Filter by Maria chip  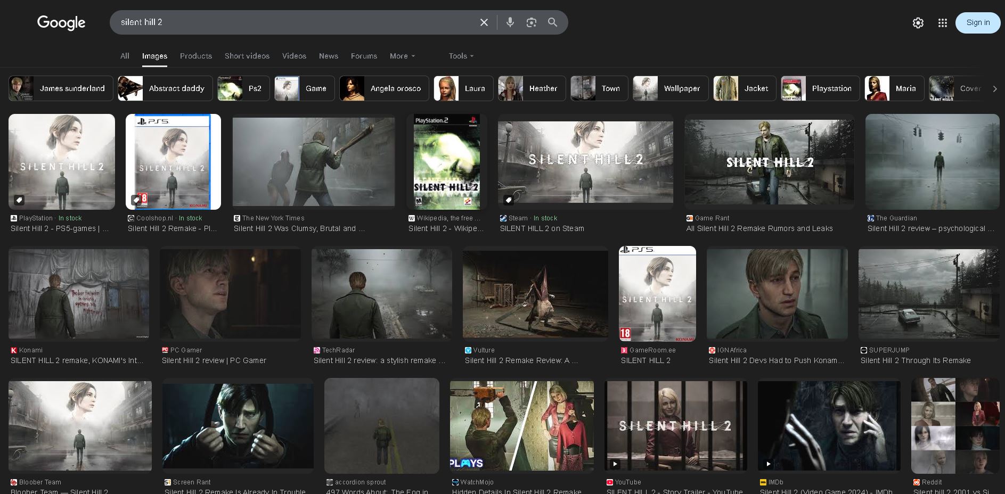pyautogui.click(x=894, y=88)
